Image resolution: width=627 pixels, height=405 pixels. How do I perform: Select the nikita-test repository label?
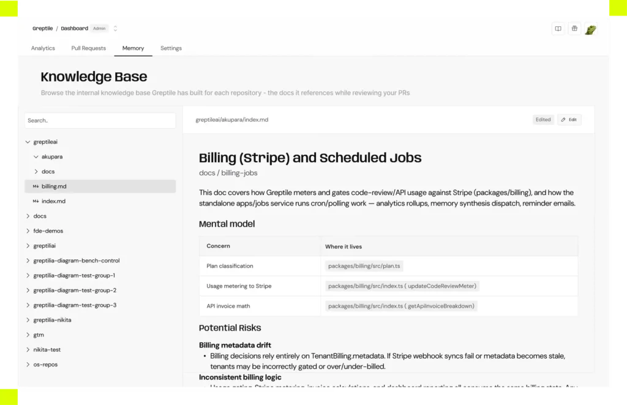pyautogui.click(x=47, y=349)
